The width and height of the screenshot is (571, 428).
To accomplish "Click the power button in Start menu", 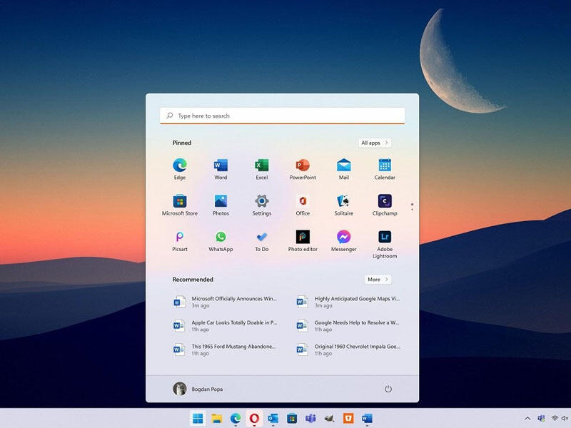I will coord(388,389).
